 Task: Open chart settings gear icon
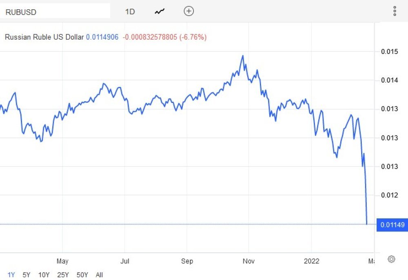pos(391,259)
